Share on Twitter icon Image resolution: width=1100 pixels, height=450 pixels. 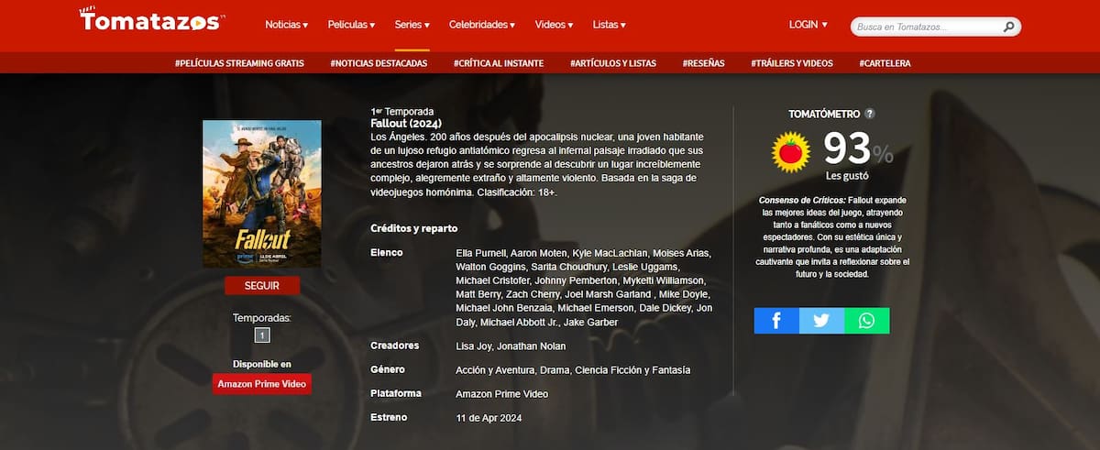point(821,321)
